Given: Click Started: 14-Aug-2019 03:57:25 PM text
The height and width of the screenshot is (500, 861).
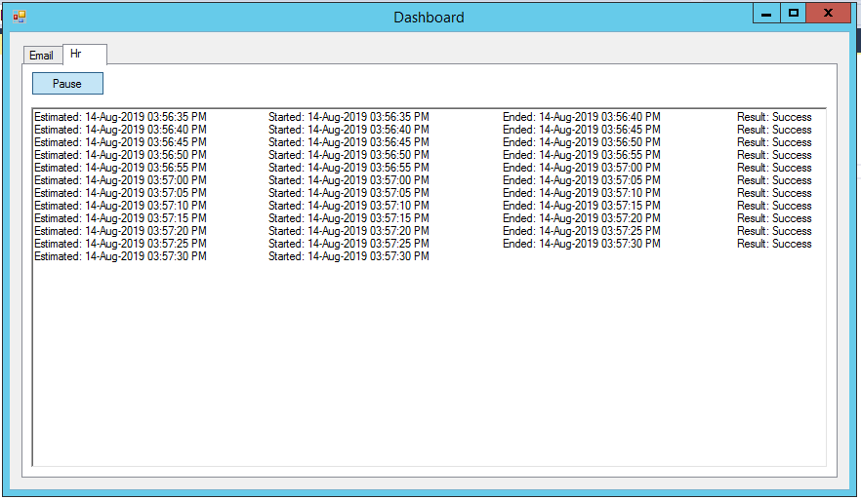Looking at the screenshot, I should coord(348,243).
